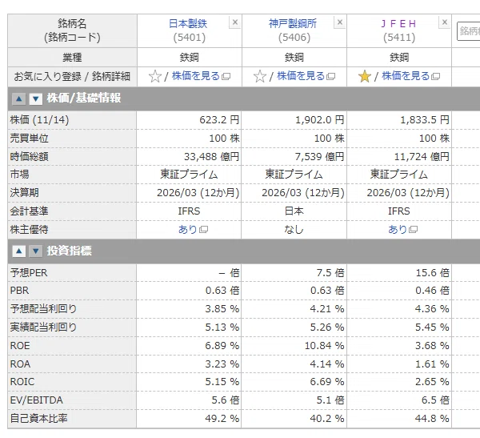Open the 日本製鉄 stock name link

click(188, 23)
